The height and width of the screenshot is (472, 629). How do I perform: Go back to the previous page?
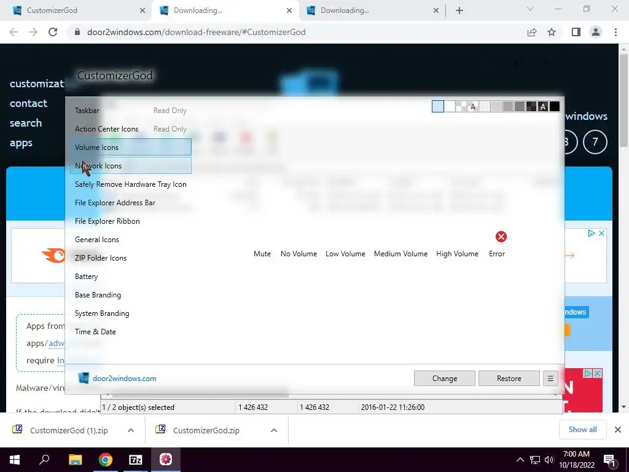click(x=14, y=32)
